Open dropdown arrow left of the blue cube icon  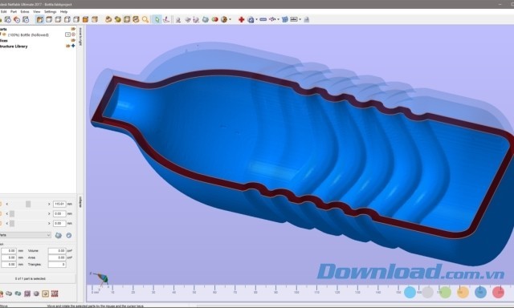[279, 19]
